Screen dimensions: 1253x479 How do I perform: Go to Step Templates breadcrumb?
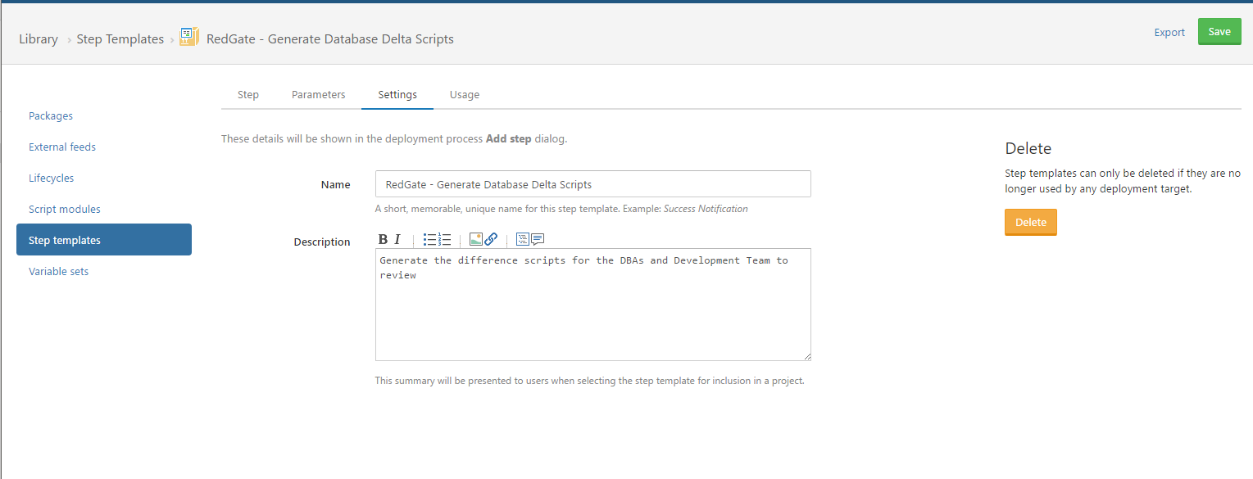point(120,39)
